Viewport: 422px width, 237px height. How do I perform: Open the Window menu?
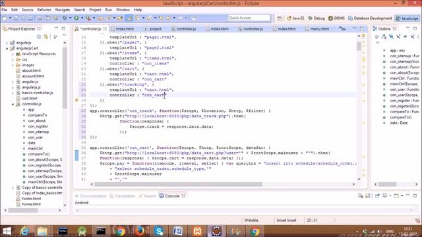tap(123, 10)
